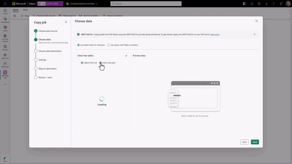Click Add to pipeline in toolbar
292x164 pixels.
coord(89,16)
